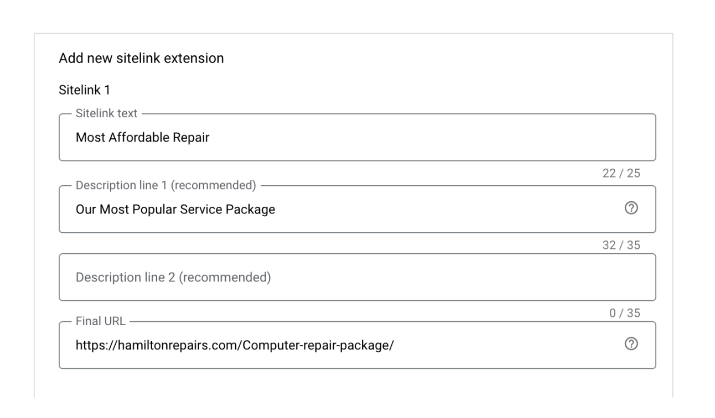Image resolution: width=715 pixels, height=418 pixels.
Task: Click the 22 / 25 character counter
Action: point(621,174)
